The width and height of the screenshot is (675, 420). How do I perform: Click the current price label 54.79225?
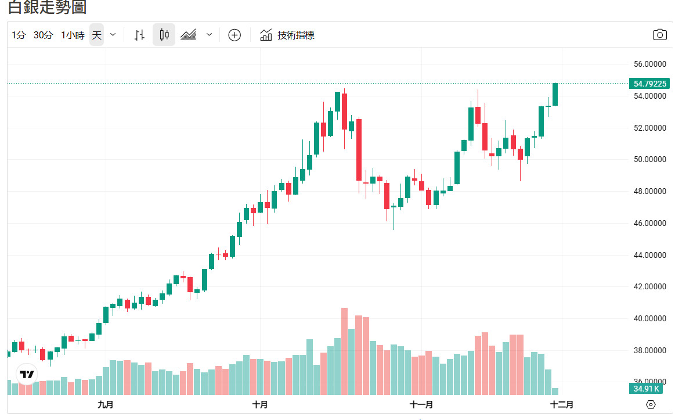click(x=648, y=84)
